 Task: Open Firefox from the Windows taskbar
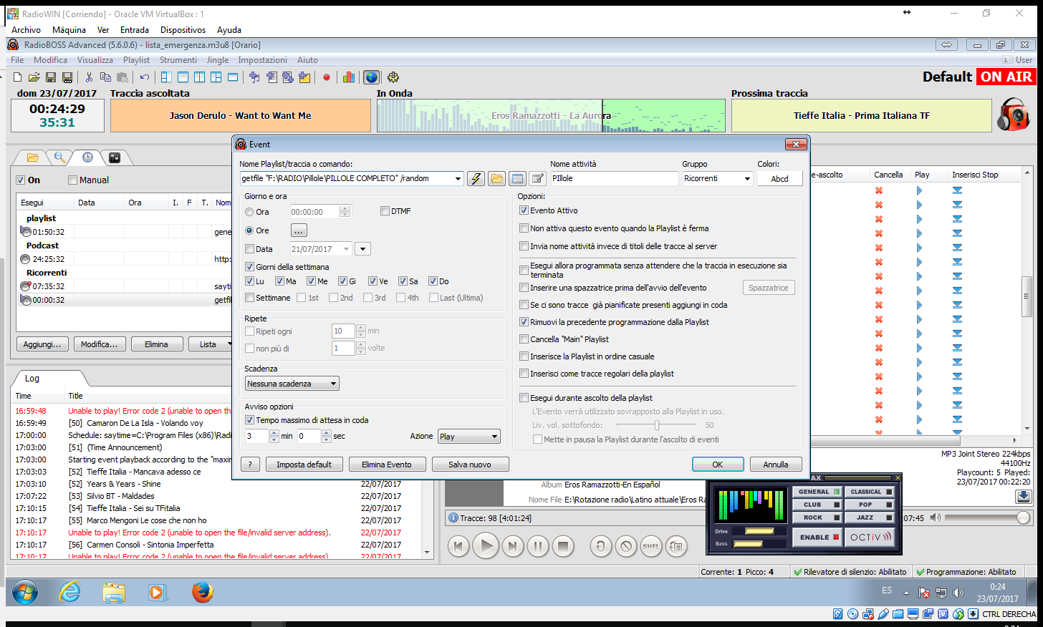(x=203, y=592)
